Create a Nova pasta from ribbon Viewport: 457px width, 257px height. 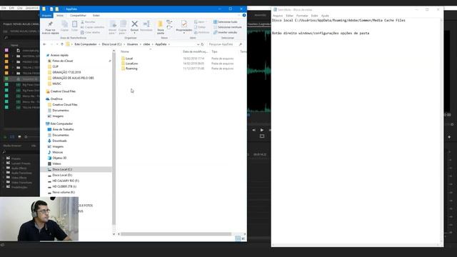pyautogui.click(x=160, y=27)
